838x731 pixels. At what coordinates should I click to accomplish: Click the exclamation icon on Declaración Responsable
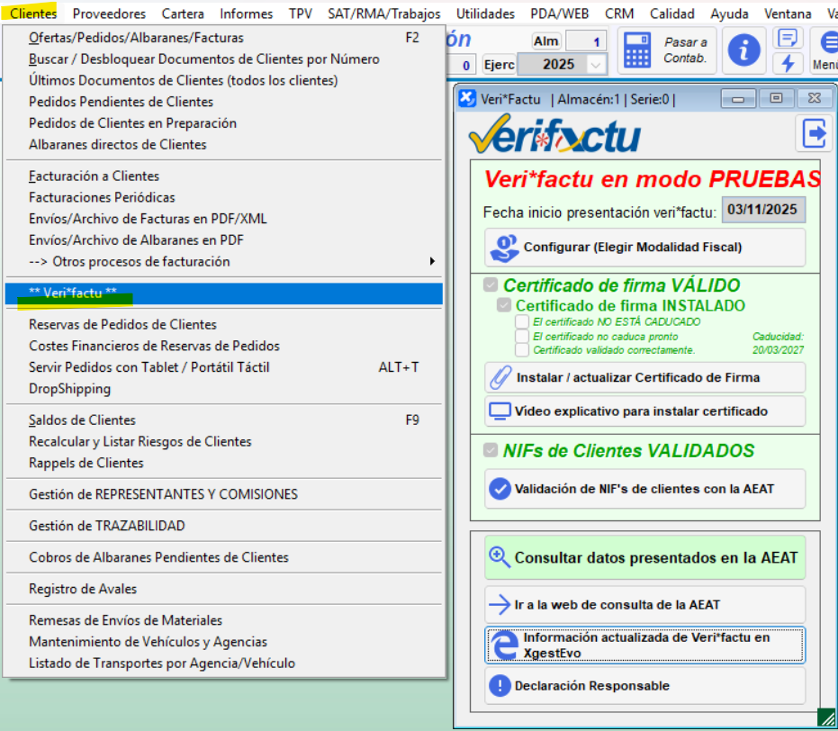[502, 685]
